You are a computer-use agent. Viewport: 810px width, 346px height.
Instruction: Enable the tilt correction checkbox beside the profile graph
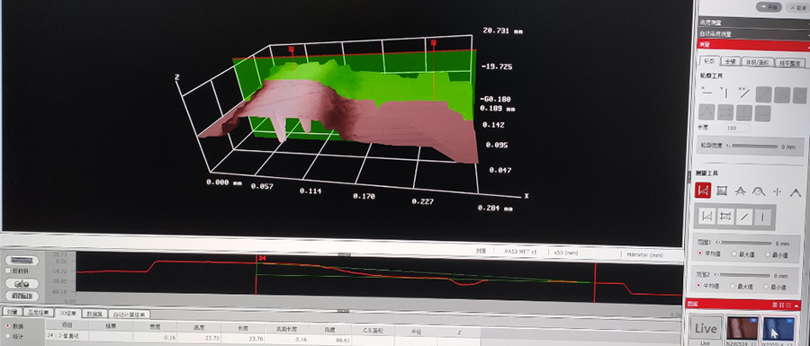coord(8,271)
